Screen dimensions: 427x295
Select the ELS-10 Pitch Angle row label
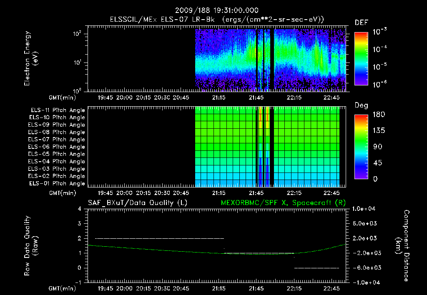click(57, 117)
